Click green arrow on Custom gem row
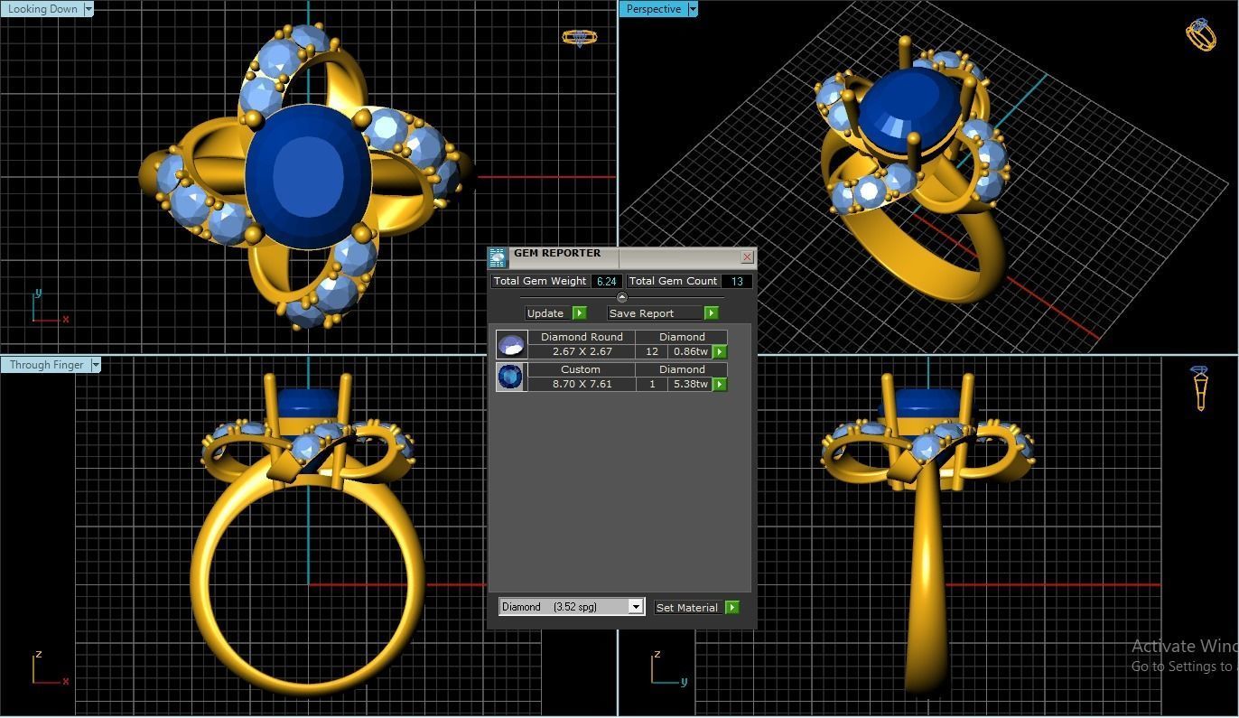The image size is (1239, 718). click(720, 384)
